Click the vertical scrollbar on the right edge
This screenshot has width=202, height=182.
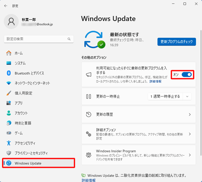tap(201, 93)
